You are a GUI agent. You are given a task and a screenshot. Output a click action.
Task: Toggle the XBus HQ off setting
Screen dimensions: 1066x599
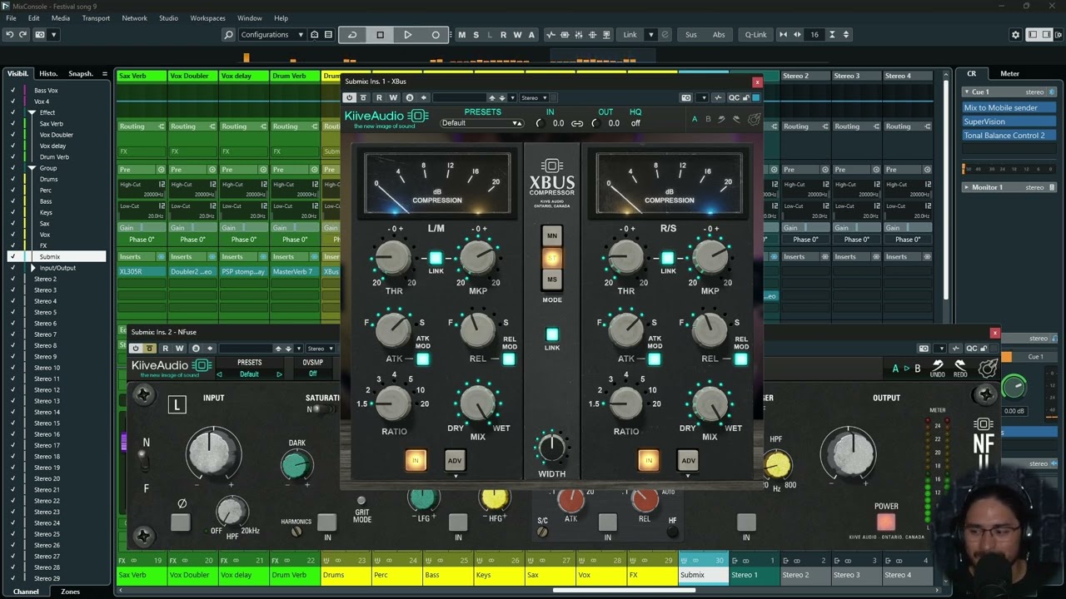[x=635, y=123]
